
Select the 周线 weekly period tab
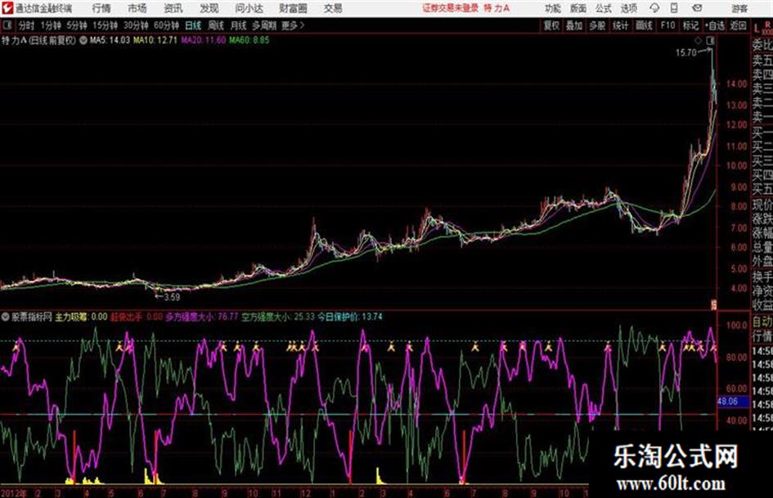(215, 25)
